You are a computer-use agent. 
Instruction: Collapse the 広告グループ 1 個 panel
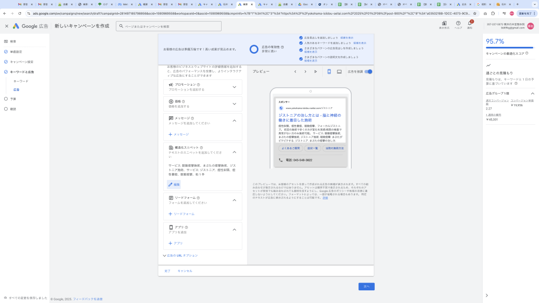(x=532, y=93)
